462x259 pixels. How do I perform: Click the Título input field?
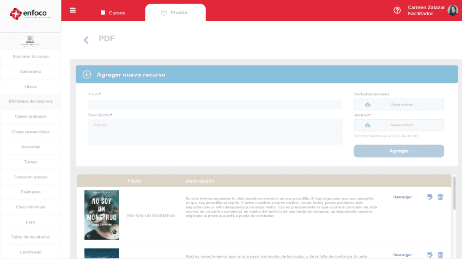pos(215,105)
